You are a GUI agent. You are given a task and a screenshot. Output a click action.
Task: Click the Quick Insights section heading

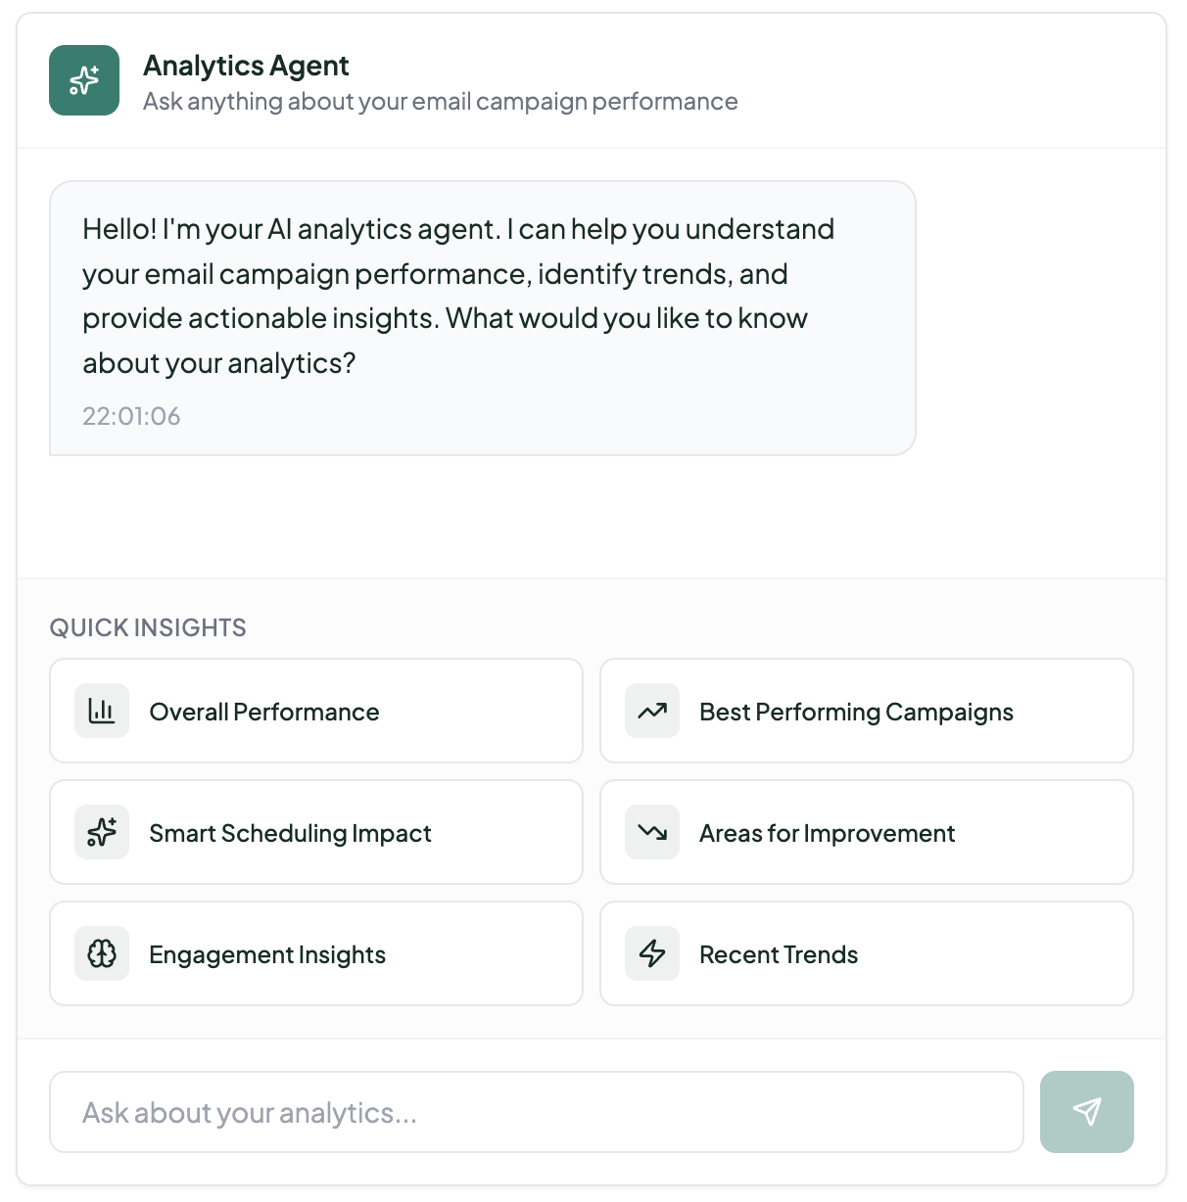148,627
